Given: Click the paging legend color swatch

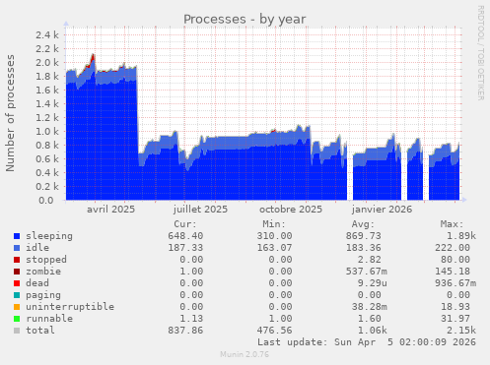Looking at the screenshot, I should (17, 295).
